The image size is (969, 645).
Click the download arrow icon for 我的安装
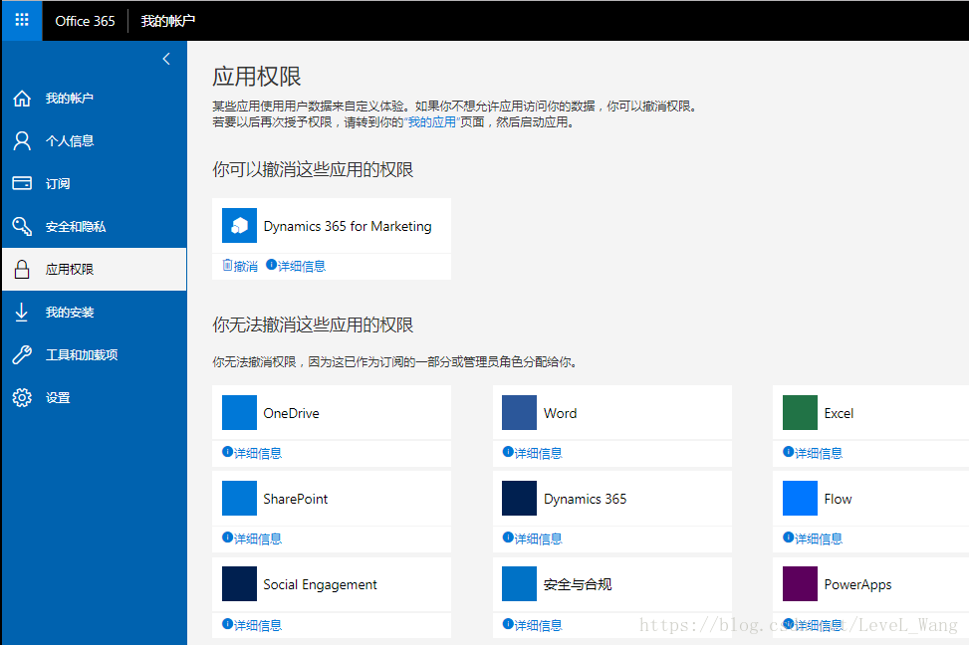tap(22, 312)
